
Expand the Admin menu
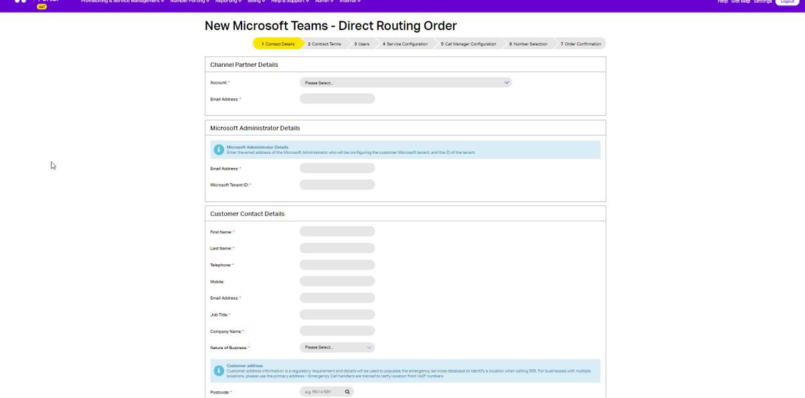click(x=325, y=1)
